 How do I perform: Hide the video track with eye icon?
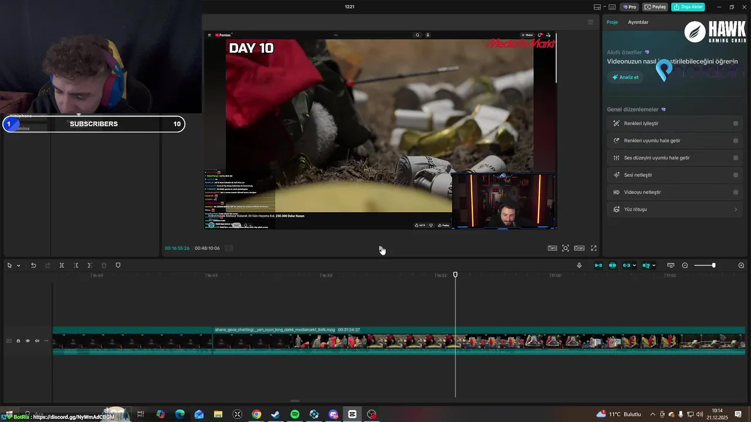[28, 341]
